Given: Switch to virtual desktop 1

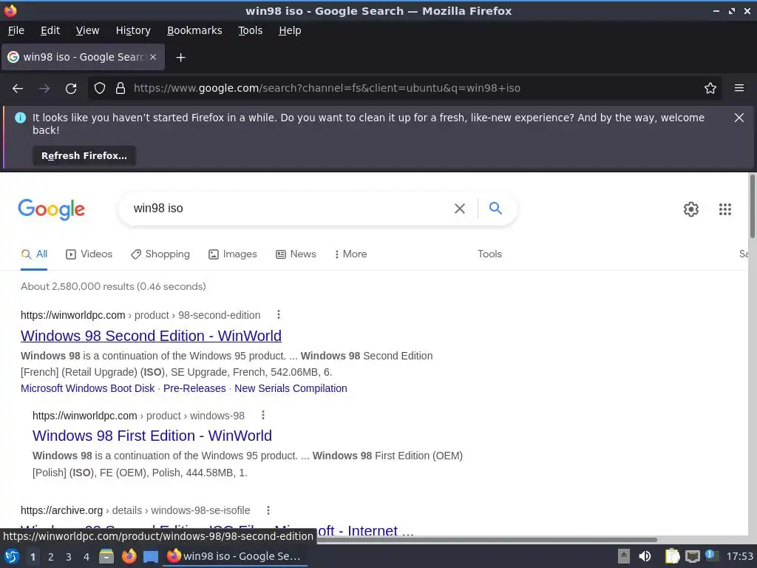Looking at the screenshot, I should [x=33, y=557].
